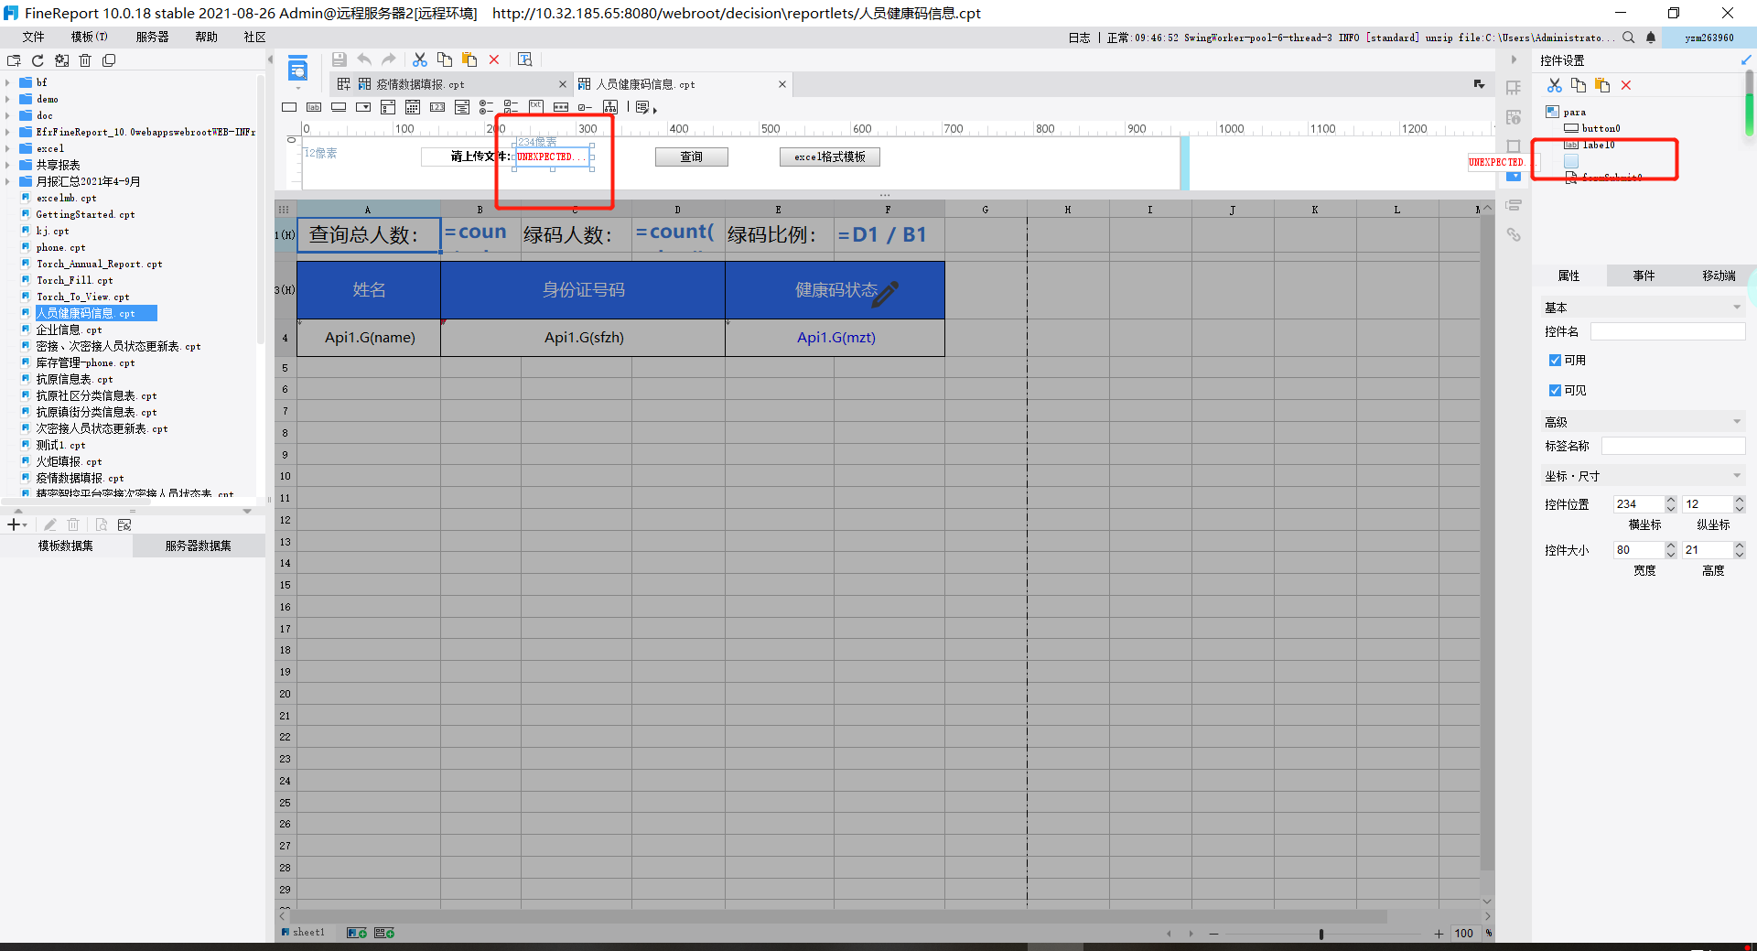The image size is (1757, 951).
Task: Expand the demo folder in file tree
Action: [x=7, y=99]
